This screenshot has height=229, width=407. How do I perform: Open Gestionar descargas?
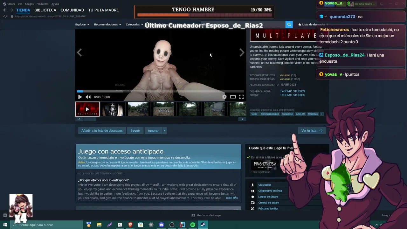click(x=206, y=215)
